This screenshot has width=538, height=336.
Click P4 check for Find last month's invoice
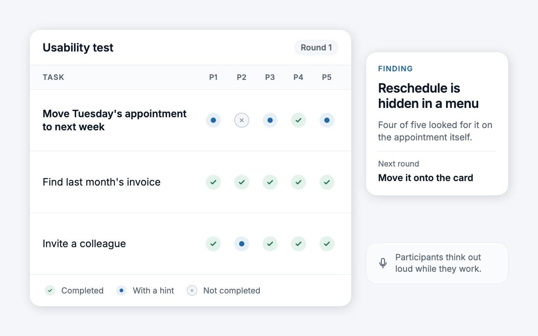(x=299, y=182)
